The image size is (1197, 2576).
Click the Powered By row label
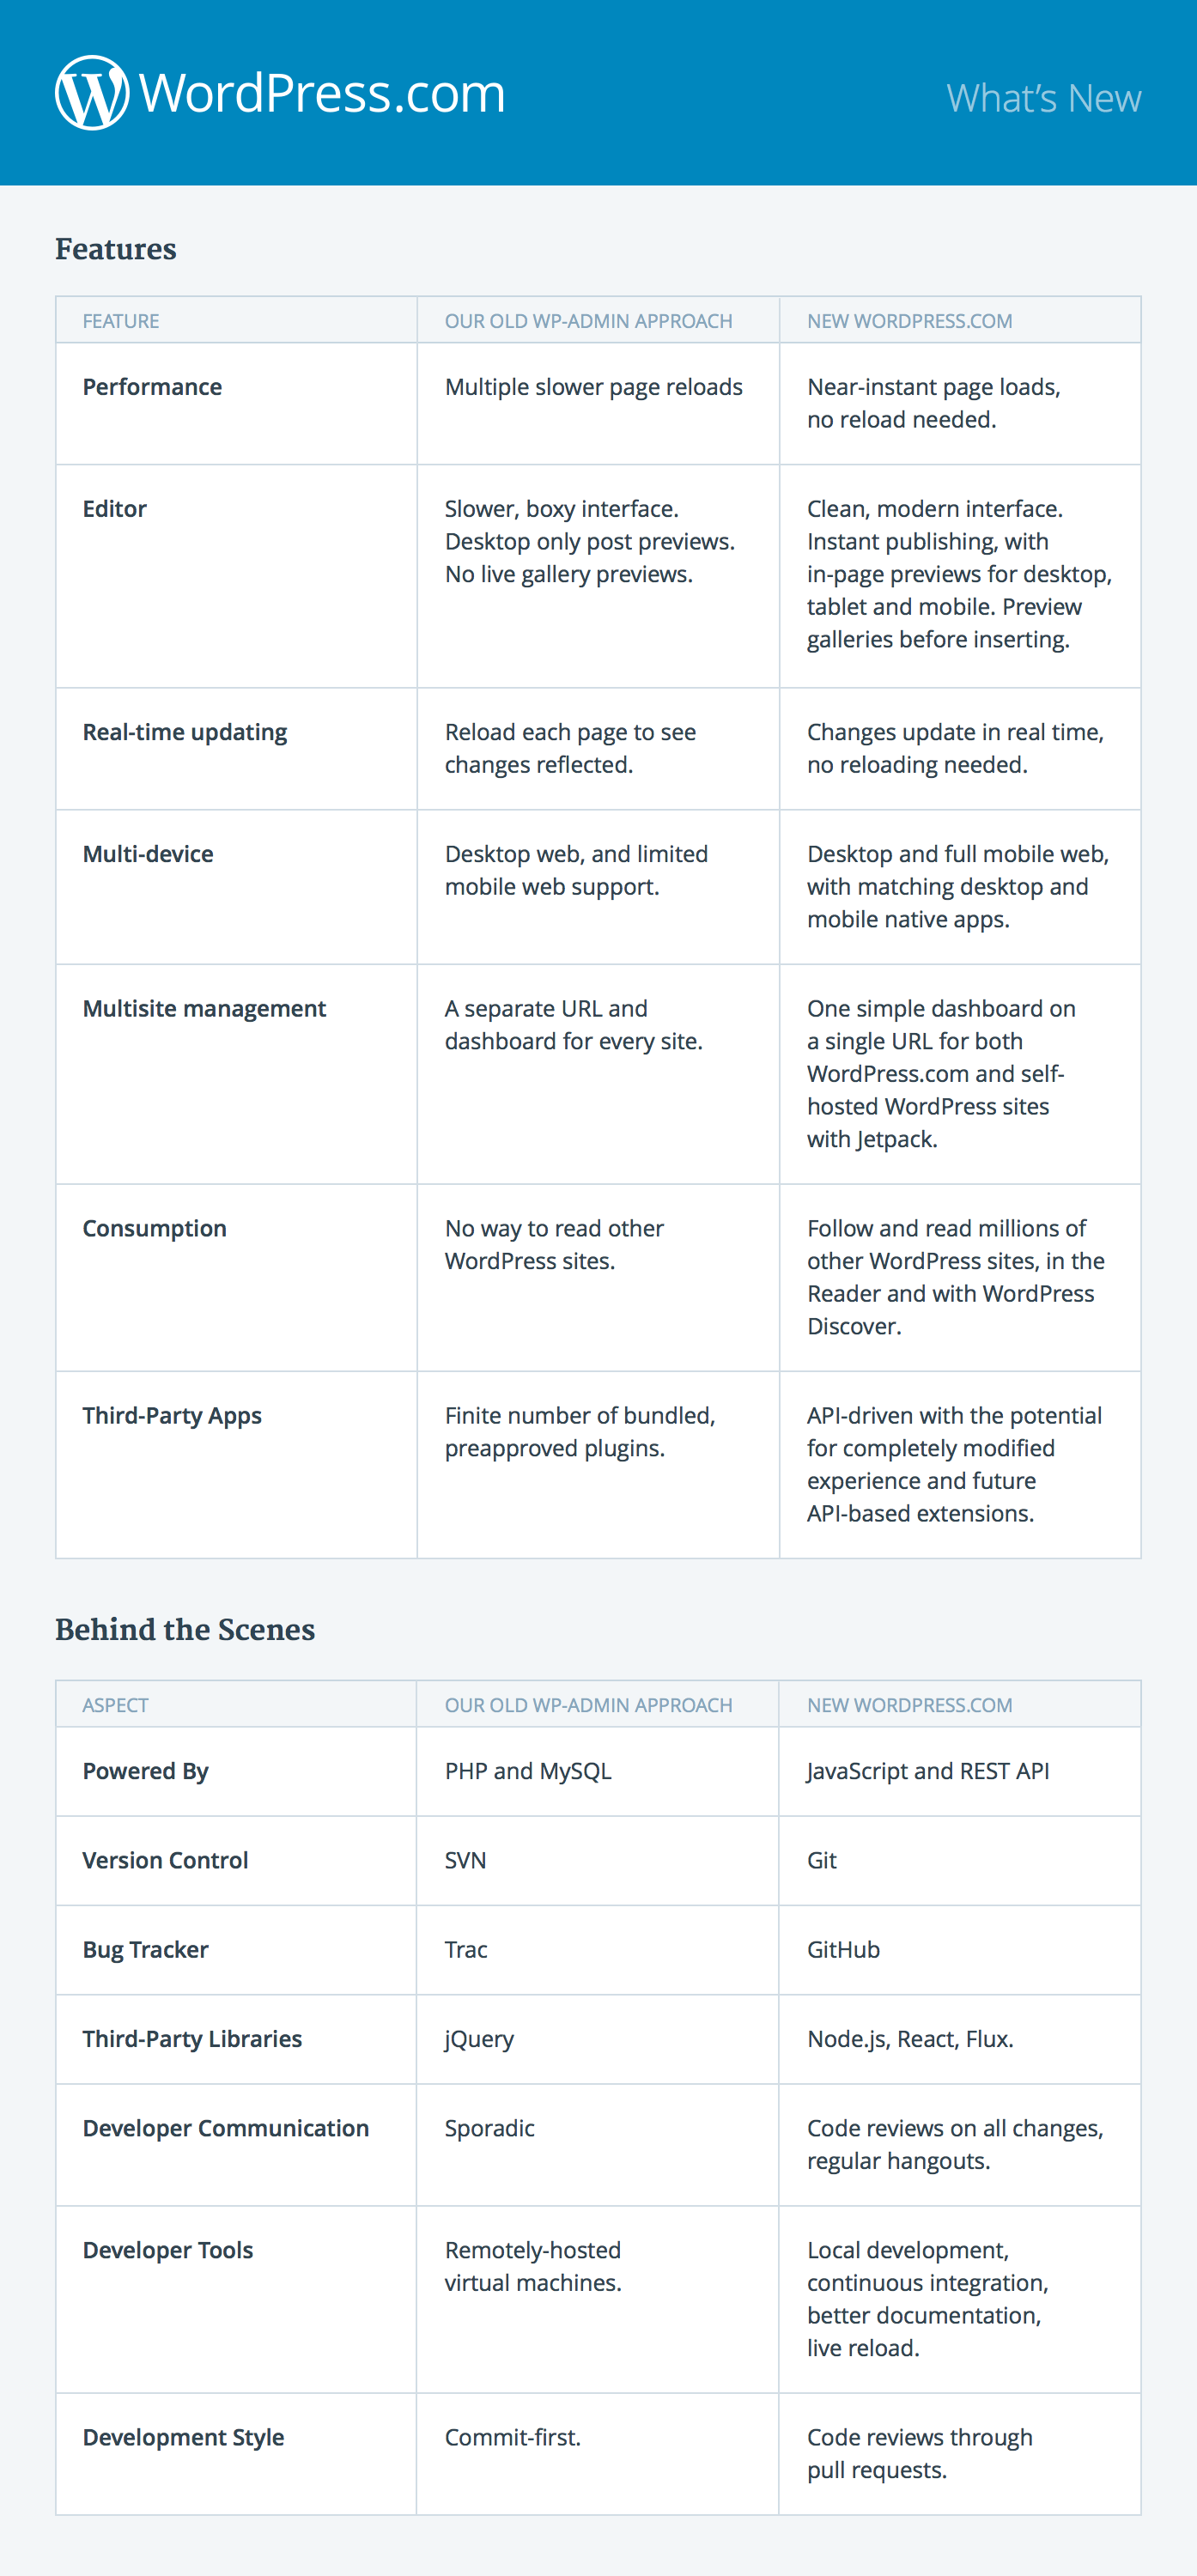(146, 1771)
